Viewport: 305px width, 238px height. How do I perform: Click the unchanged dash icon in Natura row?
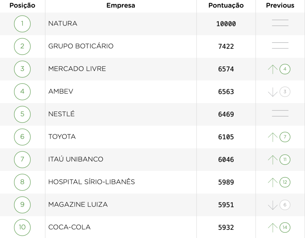(280, 23)
